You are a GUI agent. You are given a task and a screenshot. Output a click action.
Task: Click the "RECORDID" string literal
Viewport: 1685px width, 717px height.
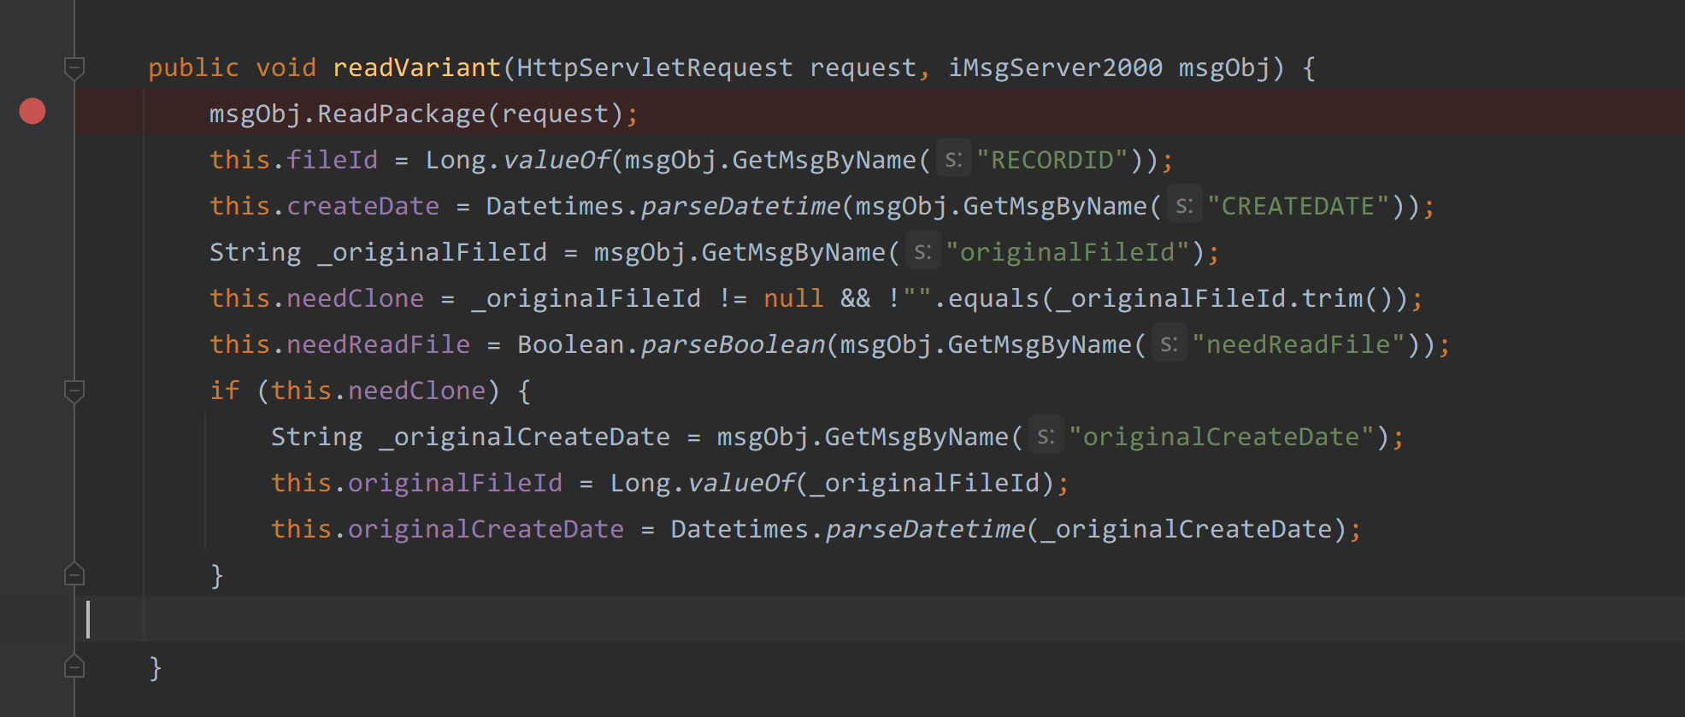tap(1052, 160)
